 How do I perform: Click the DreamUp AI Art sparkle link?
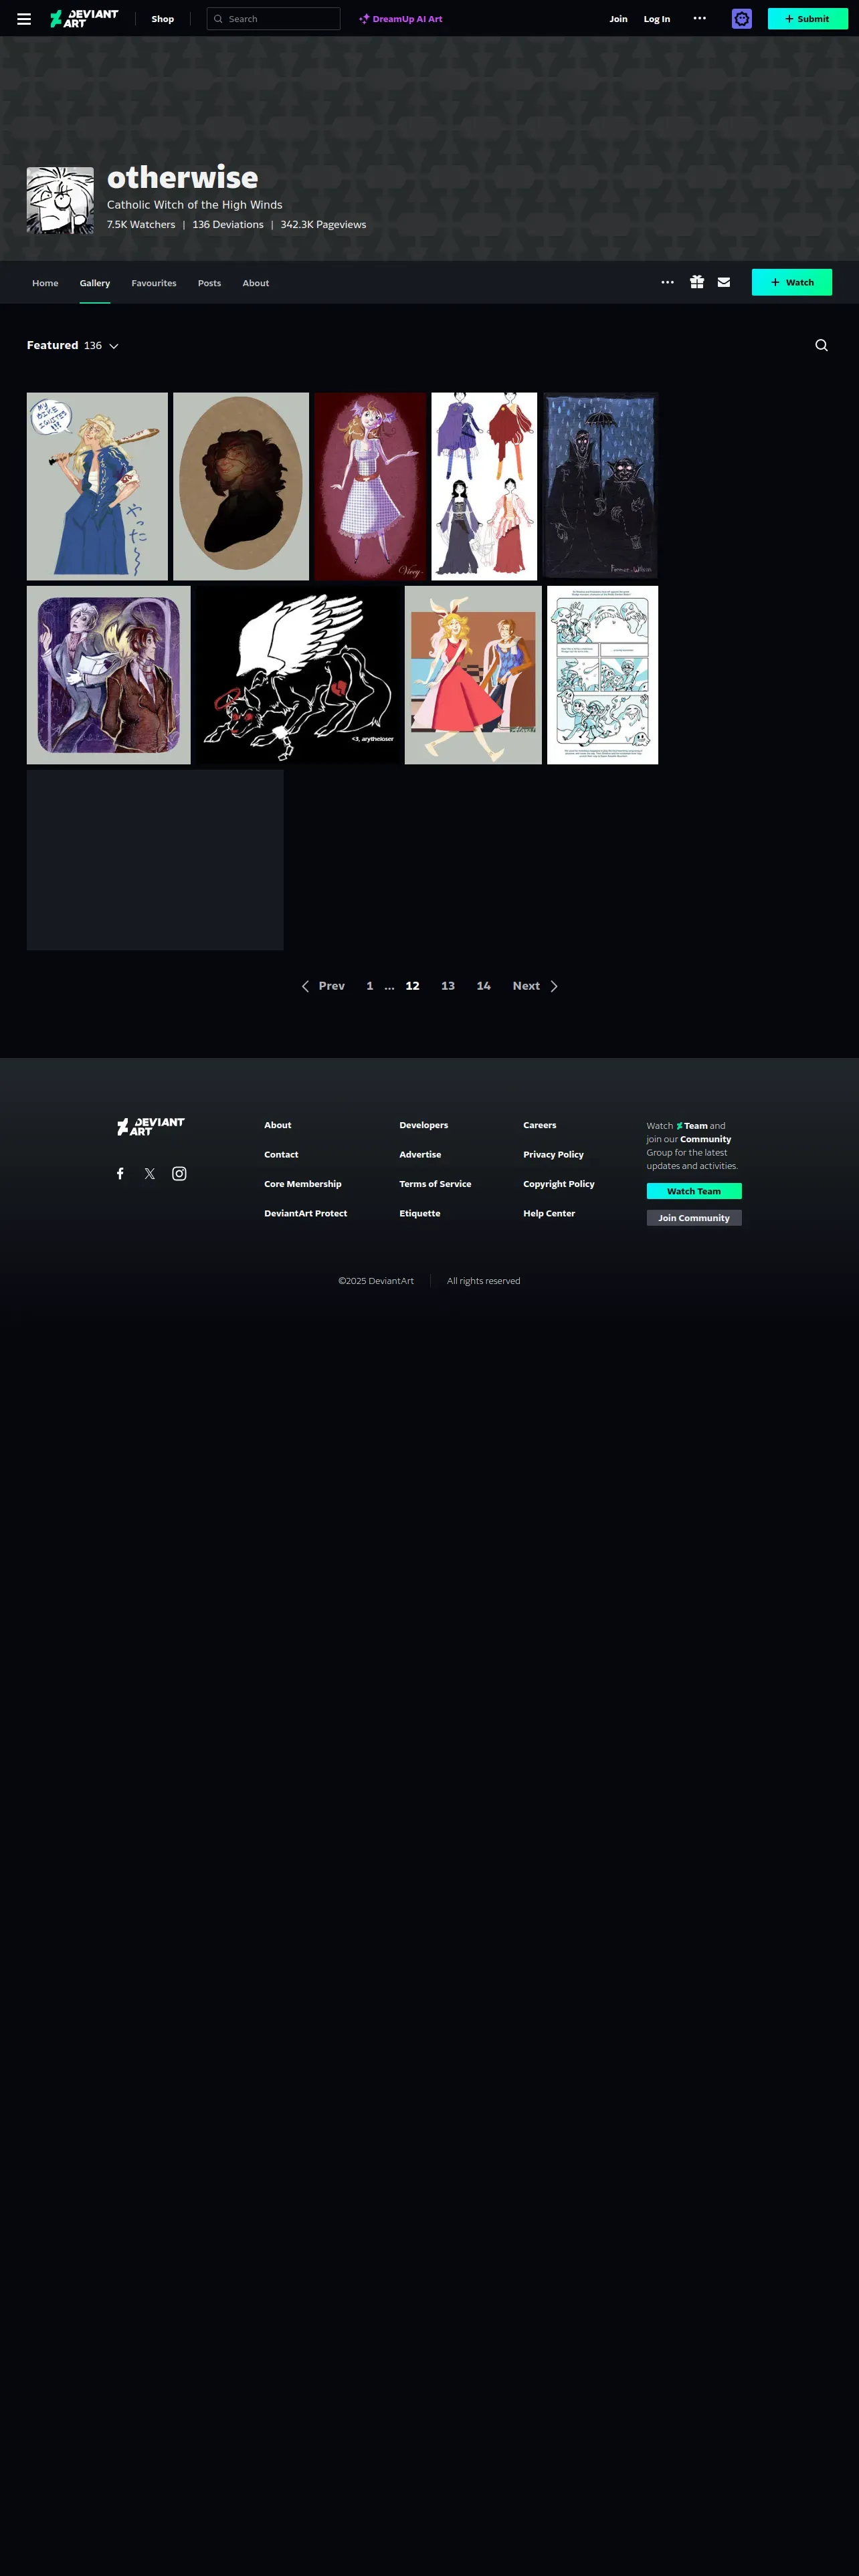(401, 19)
